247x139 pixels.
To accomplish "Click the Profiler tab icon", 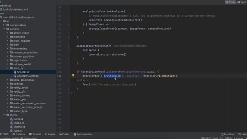I will click(60, 134).
